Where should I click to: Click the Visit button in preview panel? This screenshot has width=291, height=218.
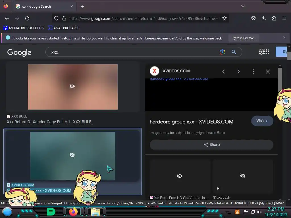click(x=262, y=121)
